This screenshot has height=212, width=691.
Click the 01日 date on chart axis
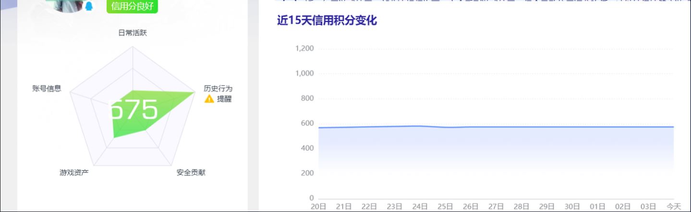point(597,206)
